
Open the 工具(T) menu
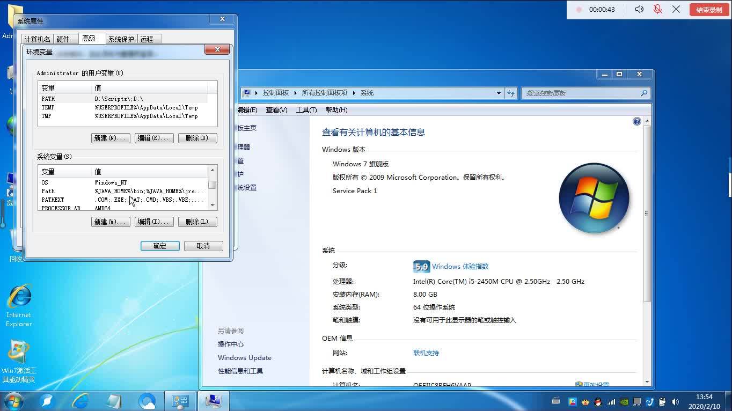[306, 110]
